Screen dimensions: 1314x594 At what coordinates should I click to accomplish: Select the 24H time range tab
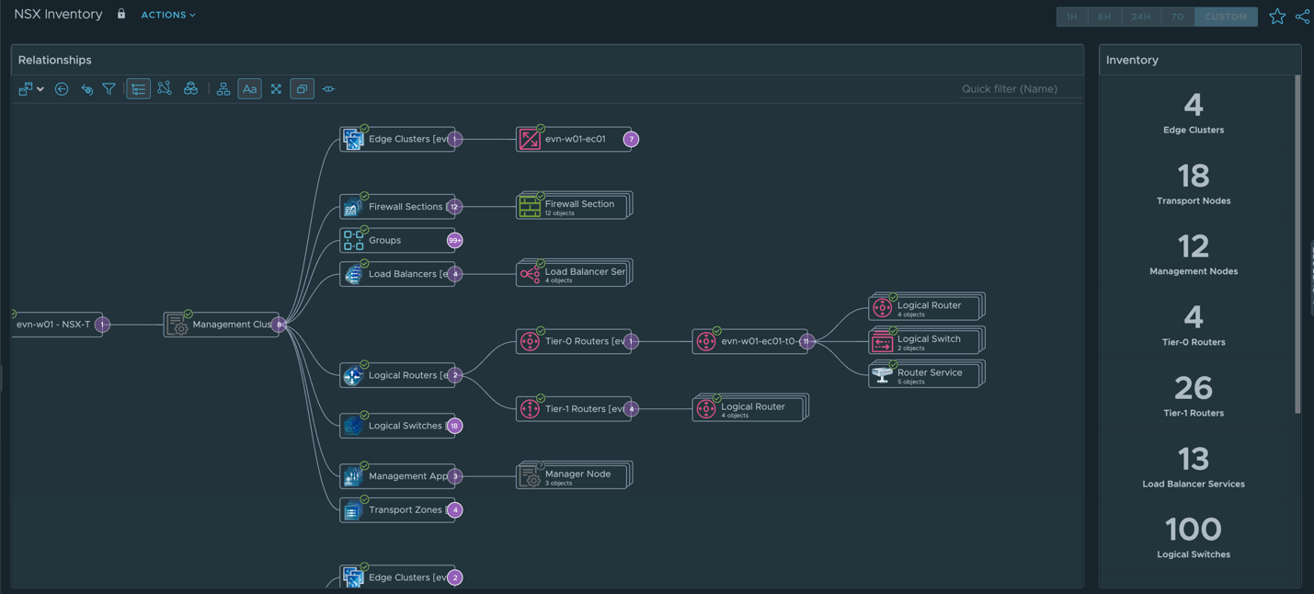tap(1140, 17)
